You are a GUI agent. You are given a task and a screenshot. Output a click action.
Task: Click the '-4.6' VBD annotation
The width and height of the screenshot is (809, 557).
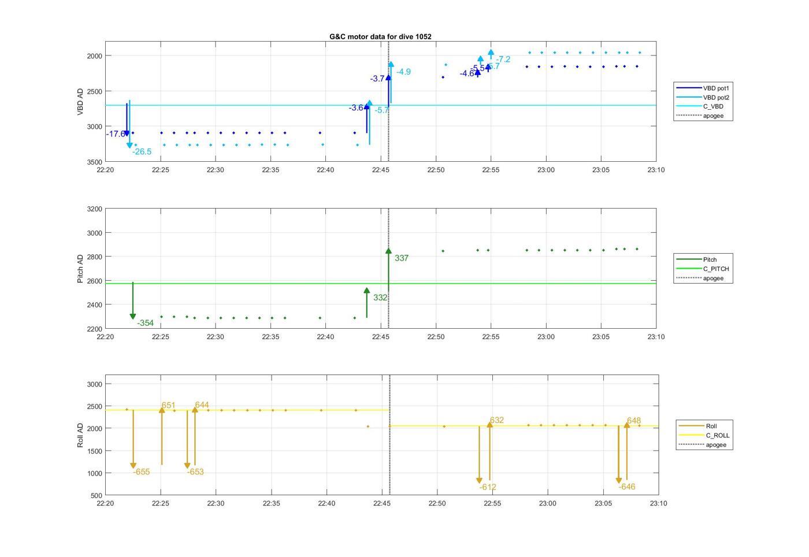[x=467, y=73]
